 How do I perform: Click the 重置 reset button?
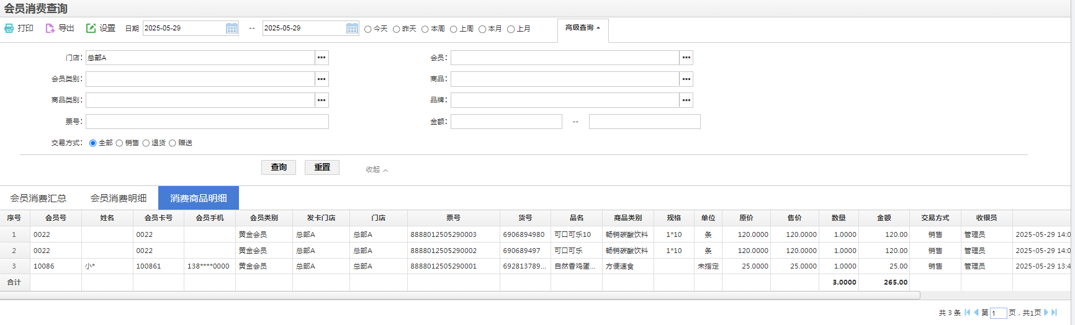coord(322,167)
